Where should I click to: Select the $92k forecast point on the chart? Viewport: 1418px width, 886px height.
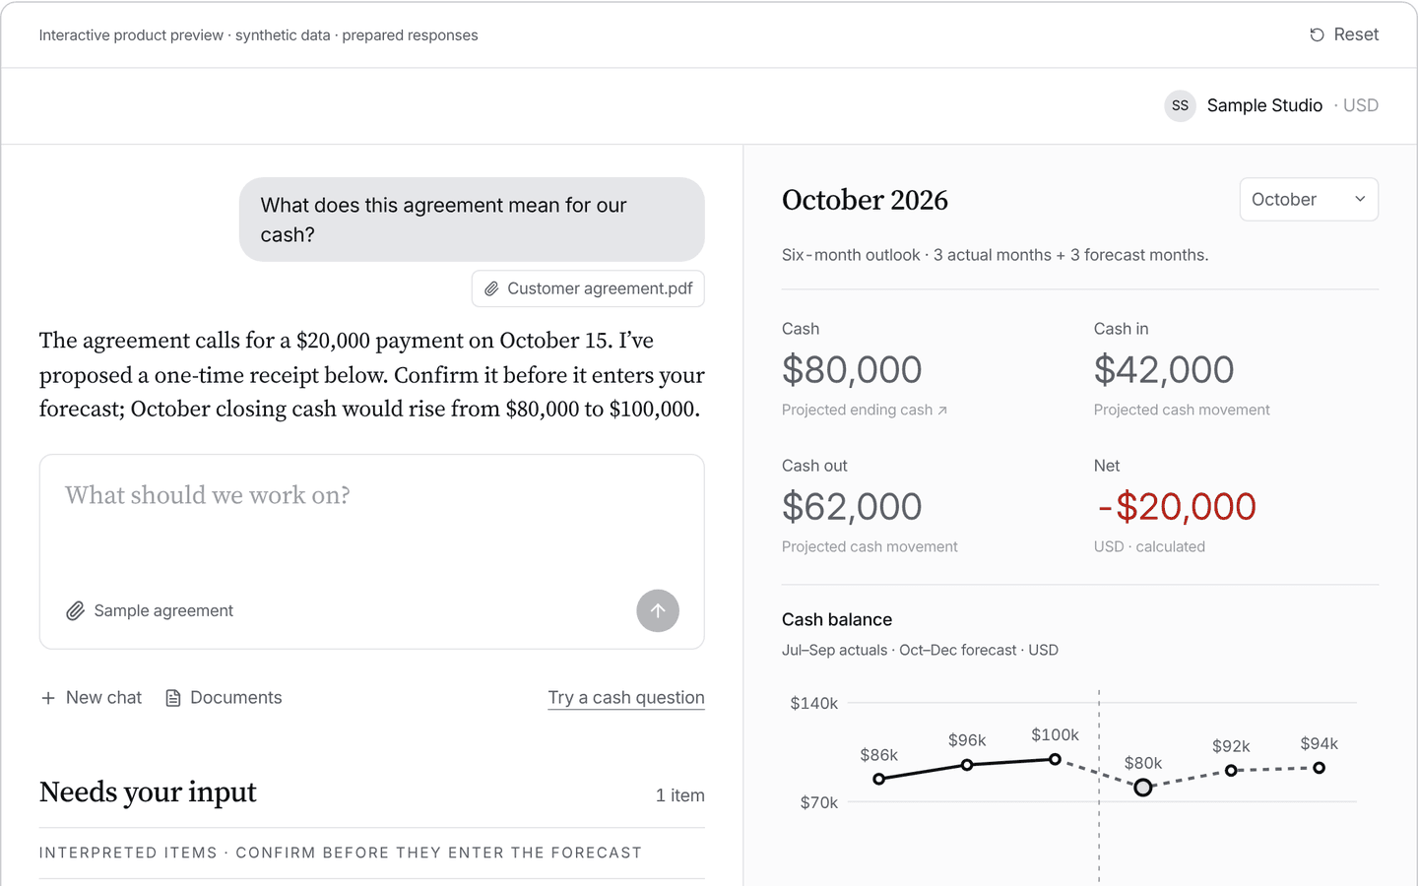pyautogui.click(x=1231, y=771)
